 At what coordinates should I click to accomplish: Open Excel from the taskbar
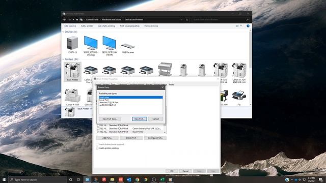pyautogui.click(x=162, y=179)
